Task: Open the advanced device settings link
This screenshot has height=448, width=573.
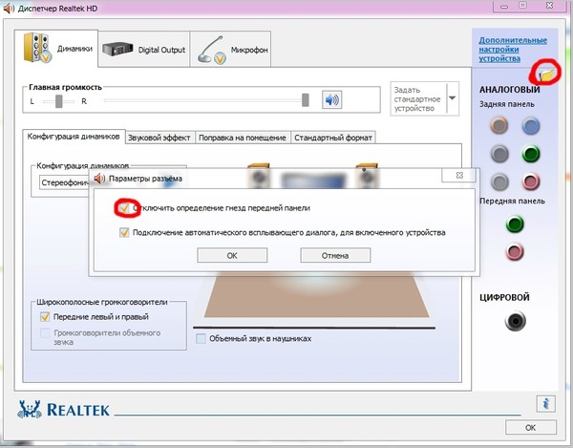Action: tap(513, 50)
